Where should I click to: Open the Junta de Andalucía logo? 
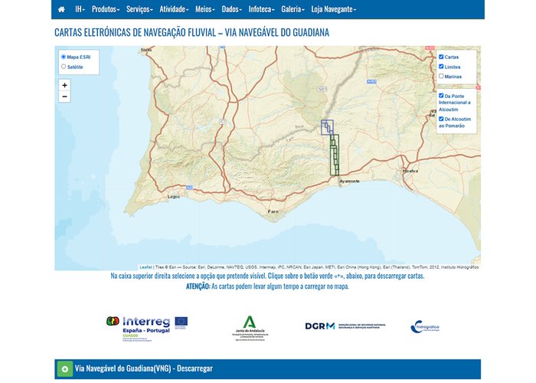click(250, 329)
